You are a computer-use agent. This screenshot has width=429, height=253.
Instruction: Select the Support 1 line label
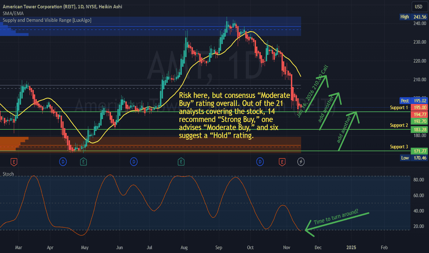tap(399, 108)
